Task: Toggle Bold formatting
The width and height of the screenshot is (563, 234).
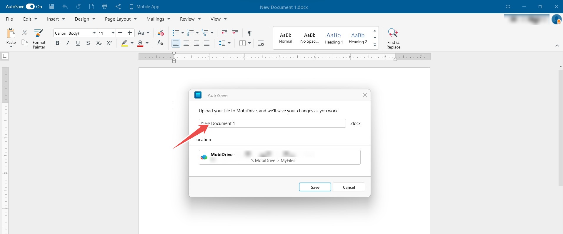Action: tap(57, 43)
